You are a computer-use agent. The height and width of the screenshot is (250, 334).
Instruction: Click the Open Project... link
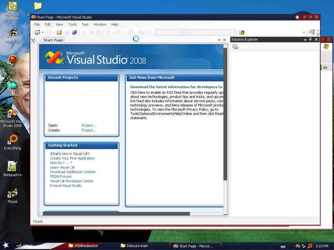89,125
